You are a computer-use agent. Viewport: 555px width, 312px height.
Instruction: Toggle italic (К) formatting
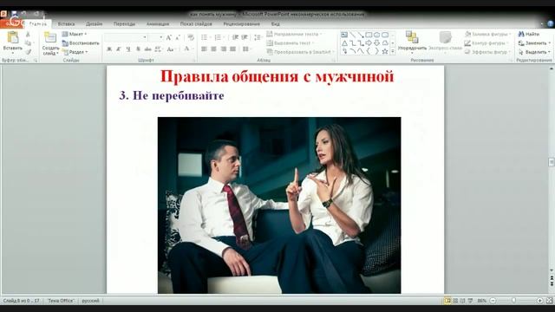(x=119, y=49)
